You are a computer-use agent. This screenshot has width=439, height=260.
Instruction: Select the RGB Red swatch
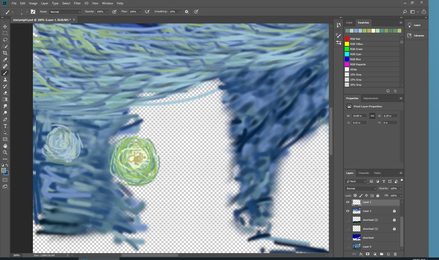(x=372, y=39)
